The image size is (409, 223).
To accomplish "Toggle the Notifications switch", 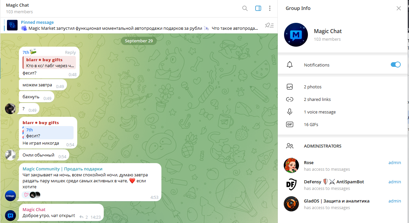I will click(x=395, y=65).
